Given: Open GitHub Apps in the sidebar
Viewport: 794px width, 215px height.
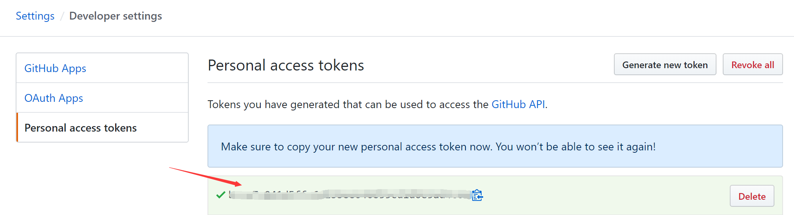Looking at the screenshot, I should tap(55, 68).
